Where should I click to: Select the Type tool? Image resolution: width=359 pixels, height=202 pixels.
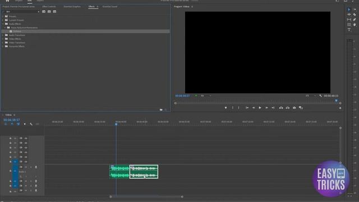[349, 30]
